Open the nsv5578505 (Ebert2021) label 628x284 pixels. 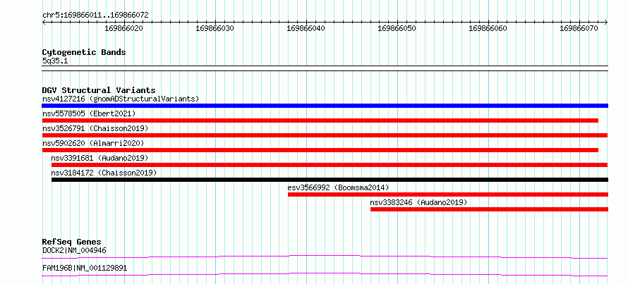pos(89,113)
